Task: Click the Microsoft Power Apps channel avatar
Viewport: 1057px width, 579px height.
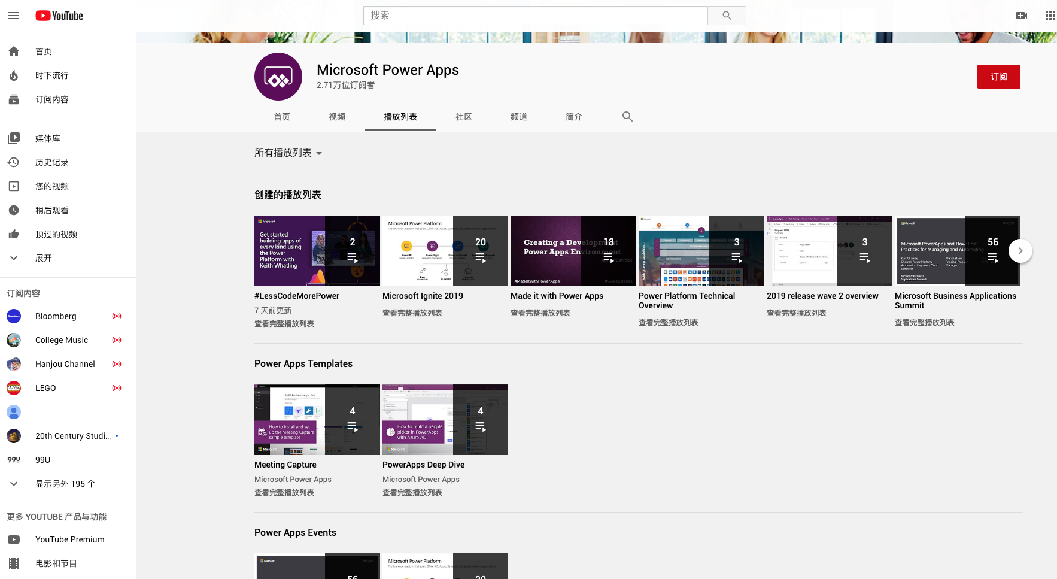Action: [278, 77]
